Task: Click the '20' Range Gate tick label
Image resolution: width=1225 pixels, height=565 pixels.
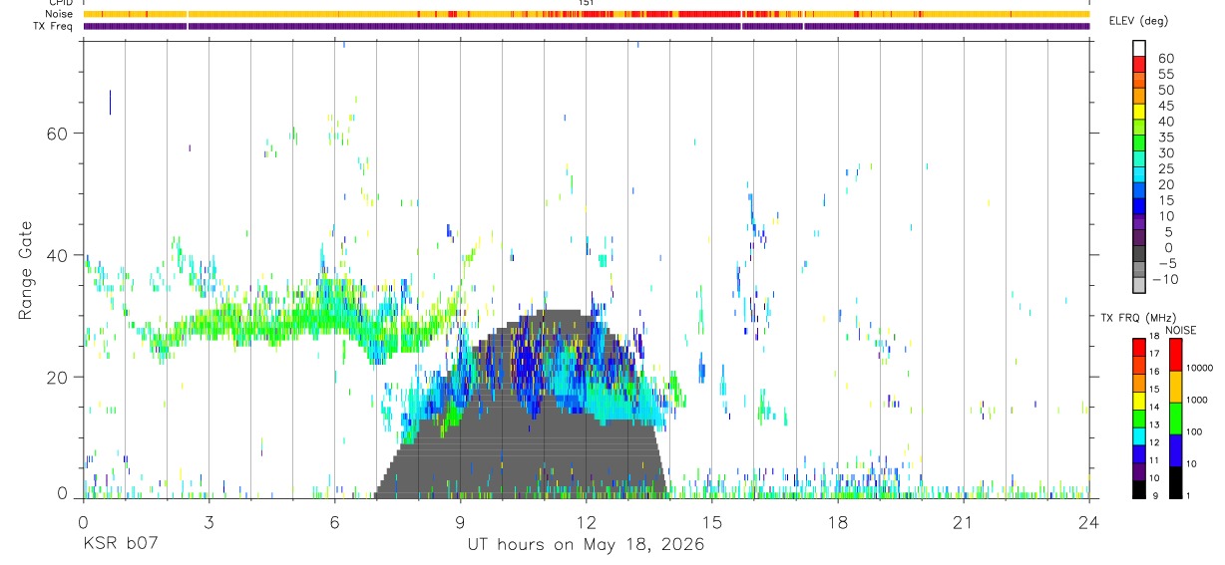Action: tap(55, 377)
